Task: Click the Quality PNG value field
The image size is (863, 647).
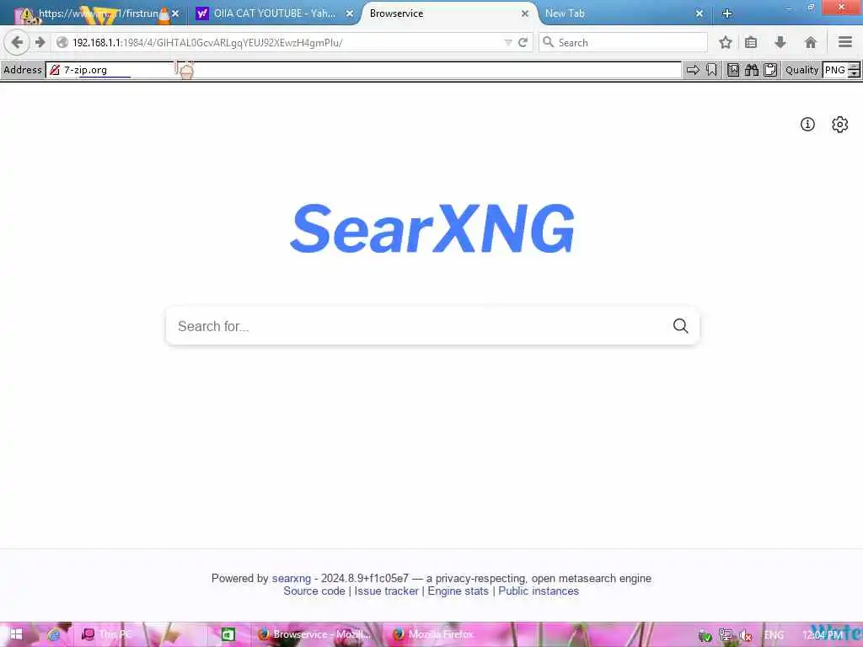Action: pyautogui.click(x=835, y=70)
